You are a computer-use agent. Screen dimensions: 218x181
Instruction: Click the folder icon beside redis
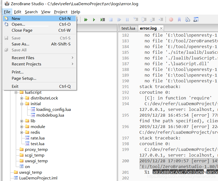[x=27, y=132]
